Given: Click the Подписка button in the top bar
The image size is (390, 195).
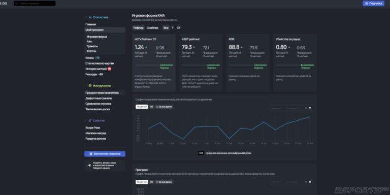Looking at the screenshot, I should (373, 4).
